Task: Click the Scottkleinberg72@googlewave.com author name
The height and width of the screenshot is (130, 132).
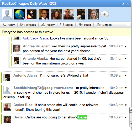Action: [43, 88]
